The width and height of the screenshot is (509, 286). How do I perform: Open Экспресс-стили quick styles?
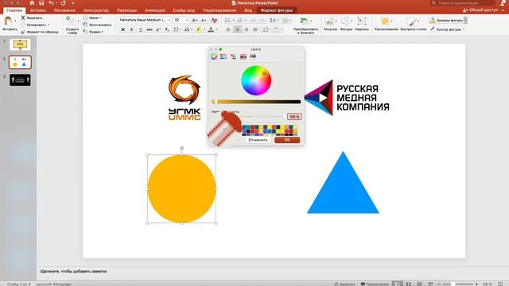click(413, 24)
